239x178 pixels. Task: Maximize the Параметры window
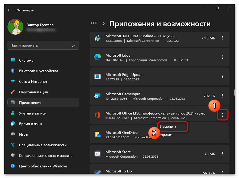(x=217, y=8)
